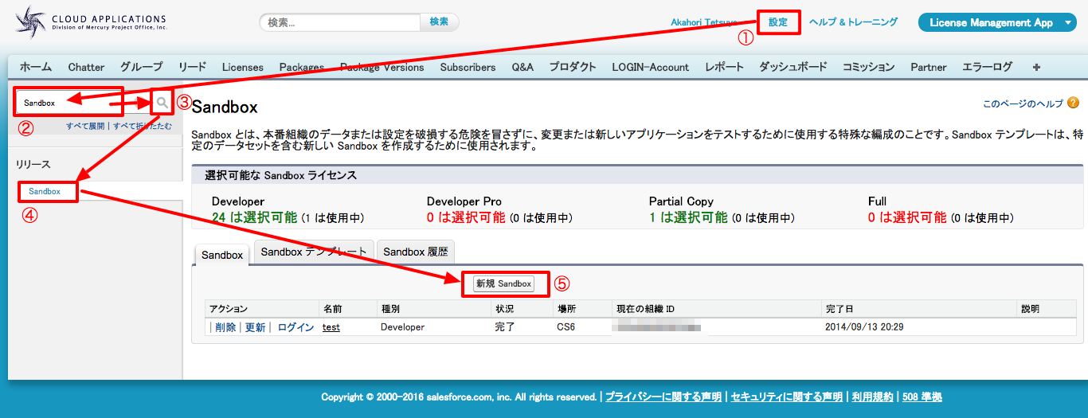Click すべて展開 link
1088x418 pixels.
click(85, 126)
